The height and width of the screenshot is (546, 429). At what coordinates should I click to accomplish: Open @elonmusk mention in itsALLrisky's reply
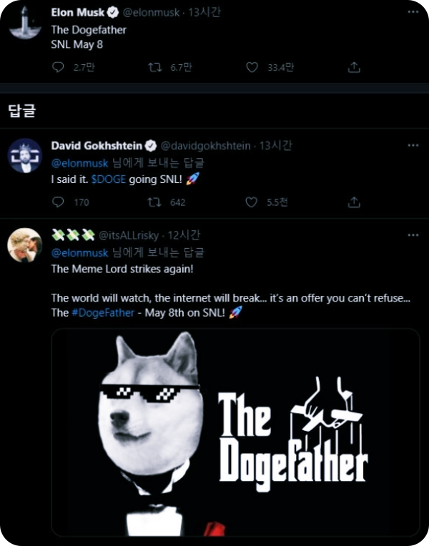click(x=80, y=253)
